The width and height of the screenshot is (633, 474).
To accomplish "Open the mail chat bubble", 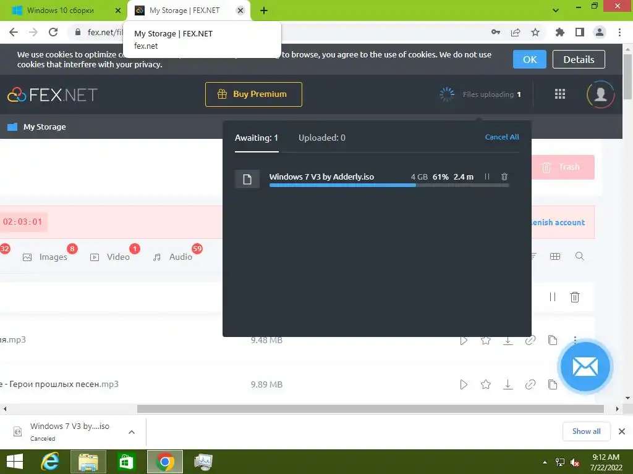I will (585, 367).
